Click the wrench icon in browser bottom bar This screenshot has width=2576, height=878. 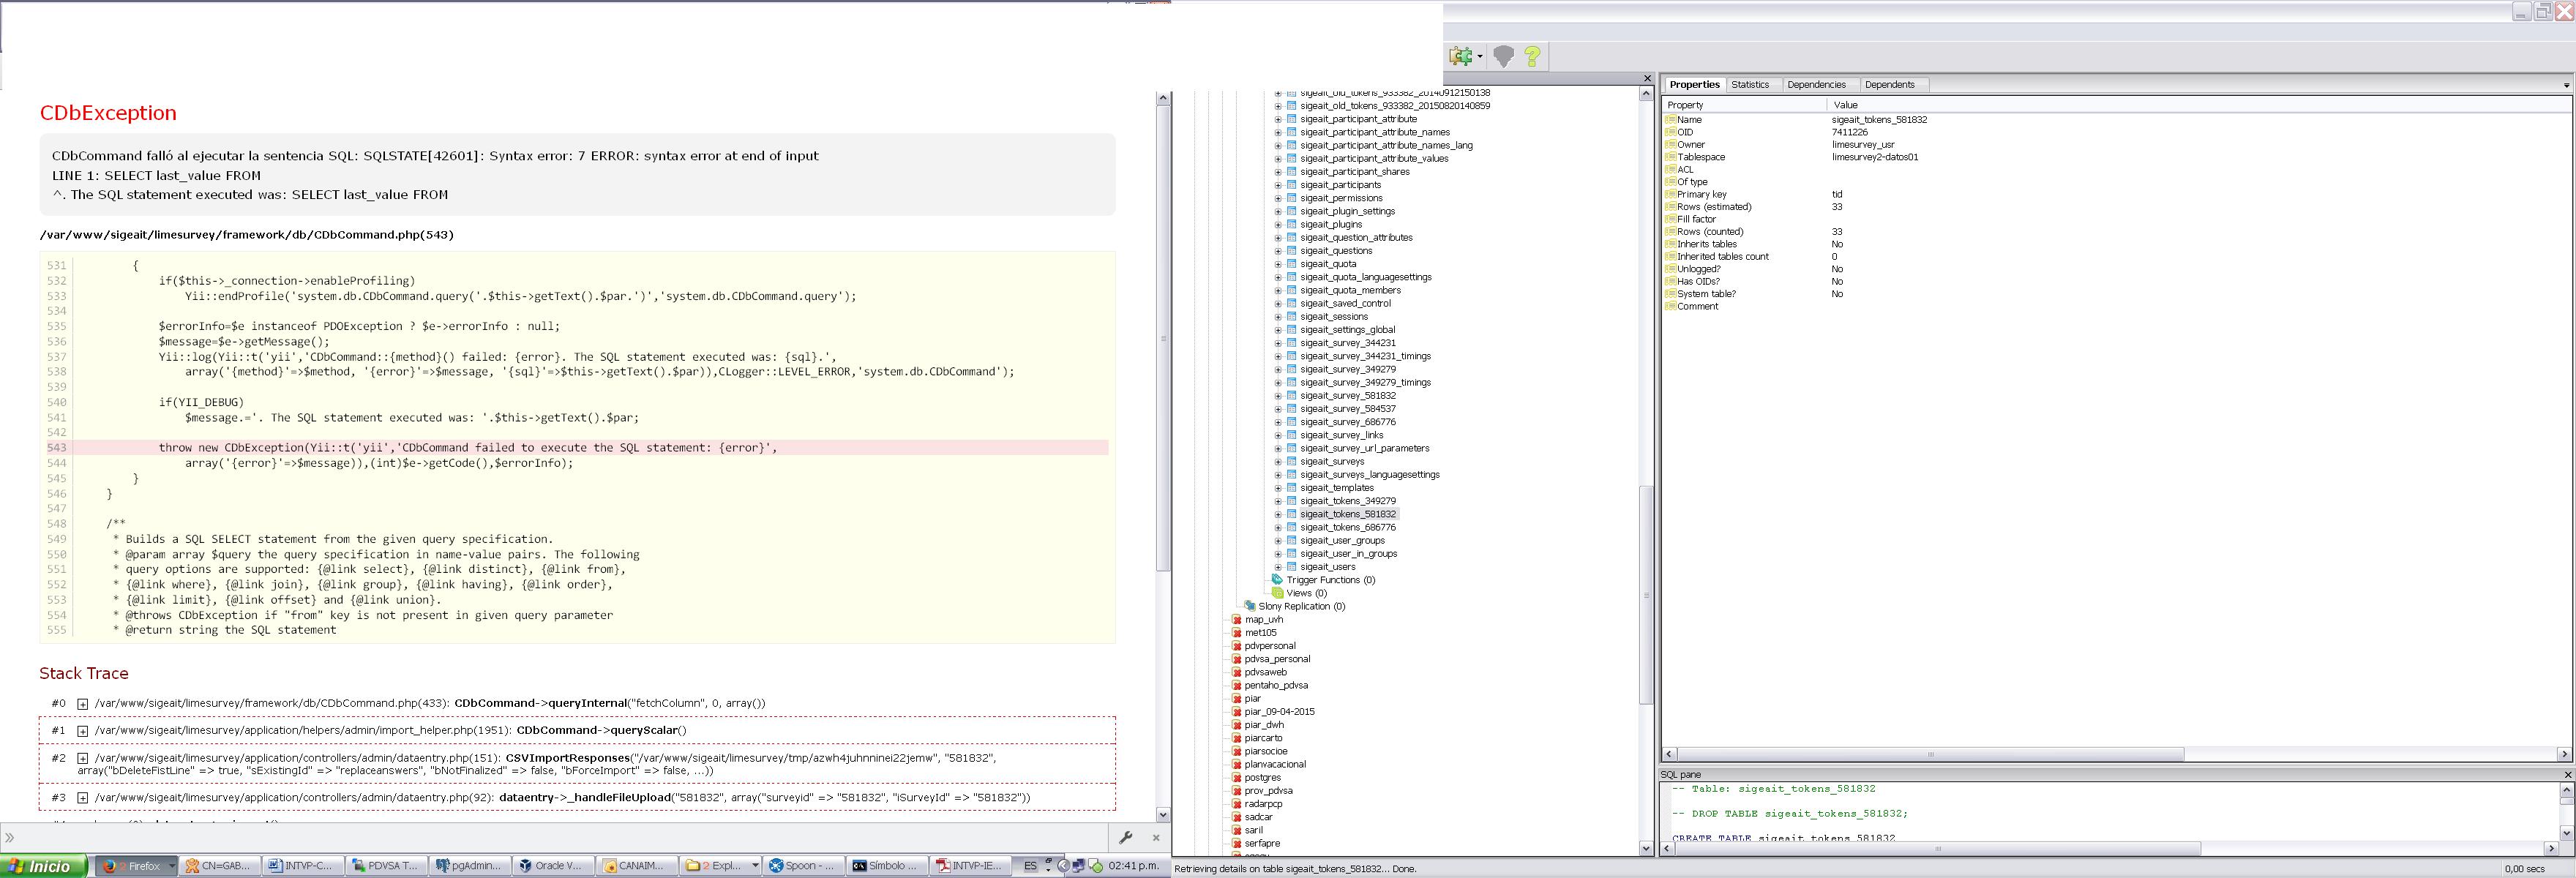tap(1125, 837)
